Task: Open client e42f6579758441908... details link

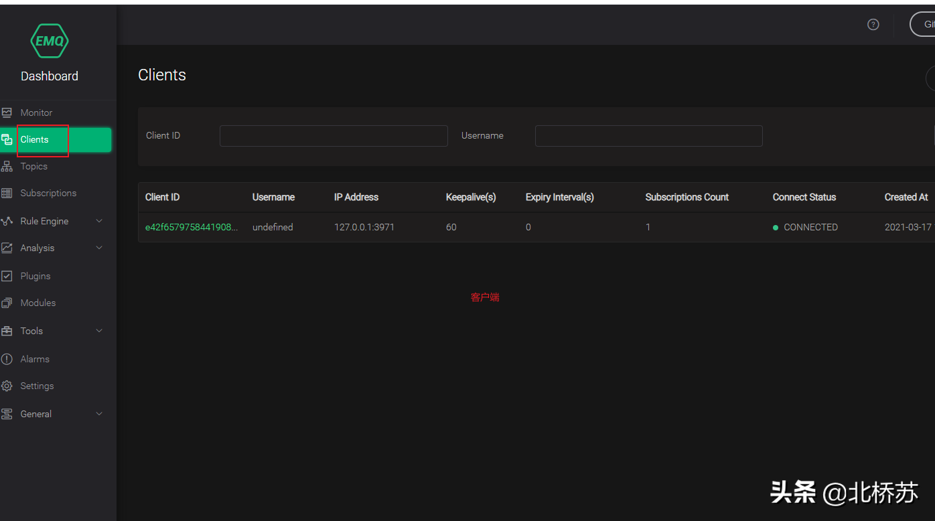Action: point(192,227)
